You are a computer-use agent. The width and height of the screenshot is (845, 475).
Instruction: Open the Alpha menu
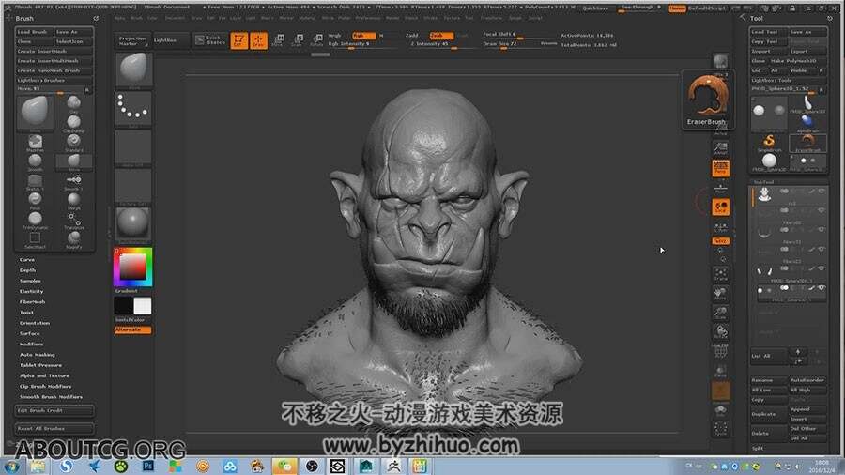coord(119,18)
